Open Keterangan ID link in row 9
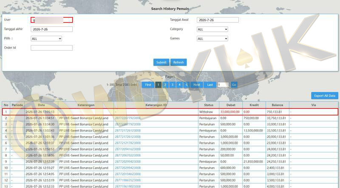Image resolution: width=340 pixels, height=188 pixels. tap(128, 162)
